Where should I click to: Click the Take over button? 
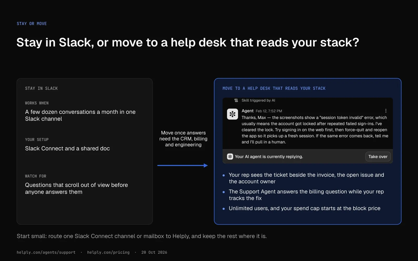click(378, 157)
